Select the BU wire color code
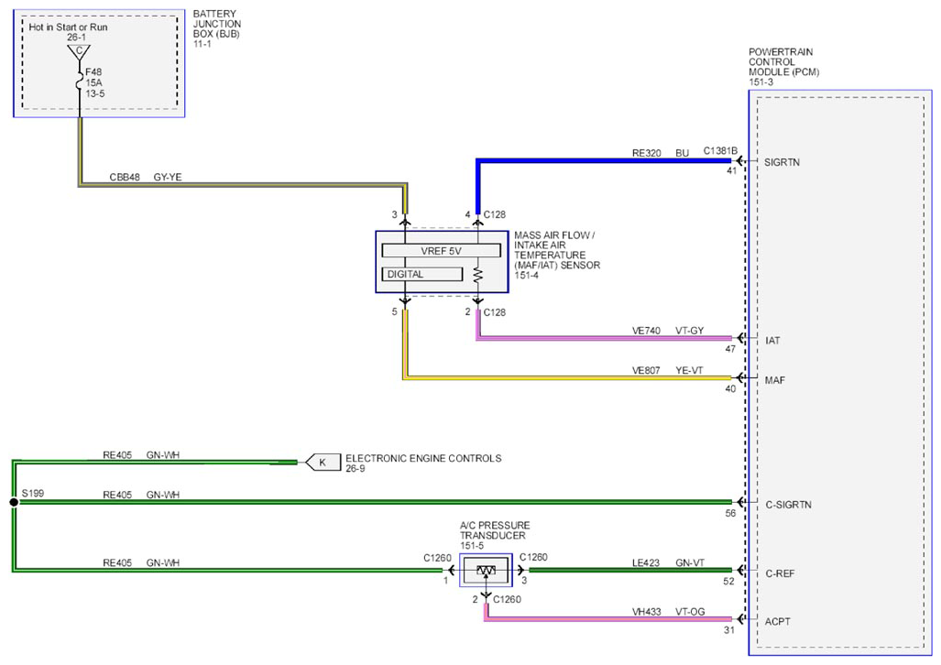Viewport: 941px width, 665px height. point(683,153)
